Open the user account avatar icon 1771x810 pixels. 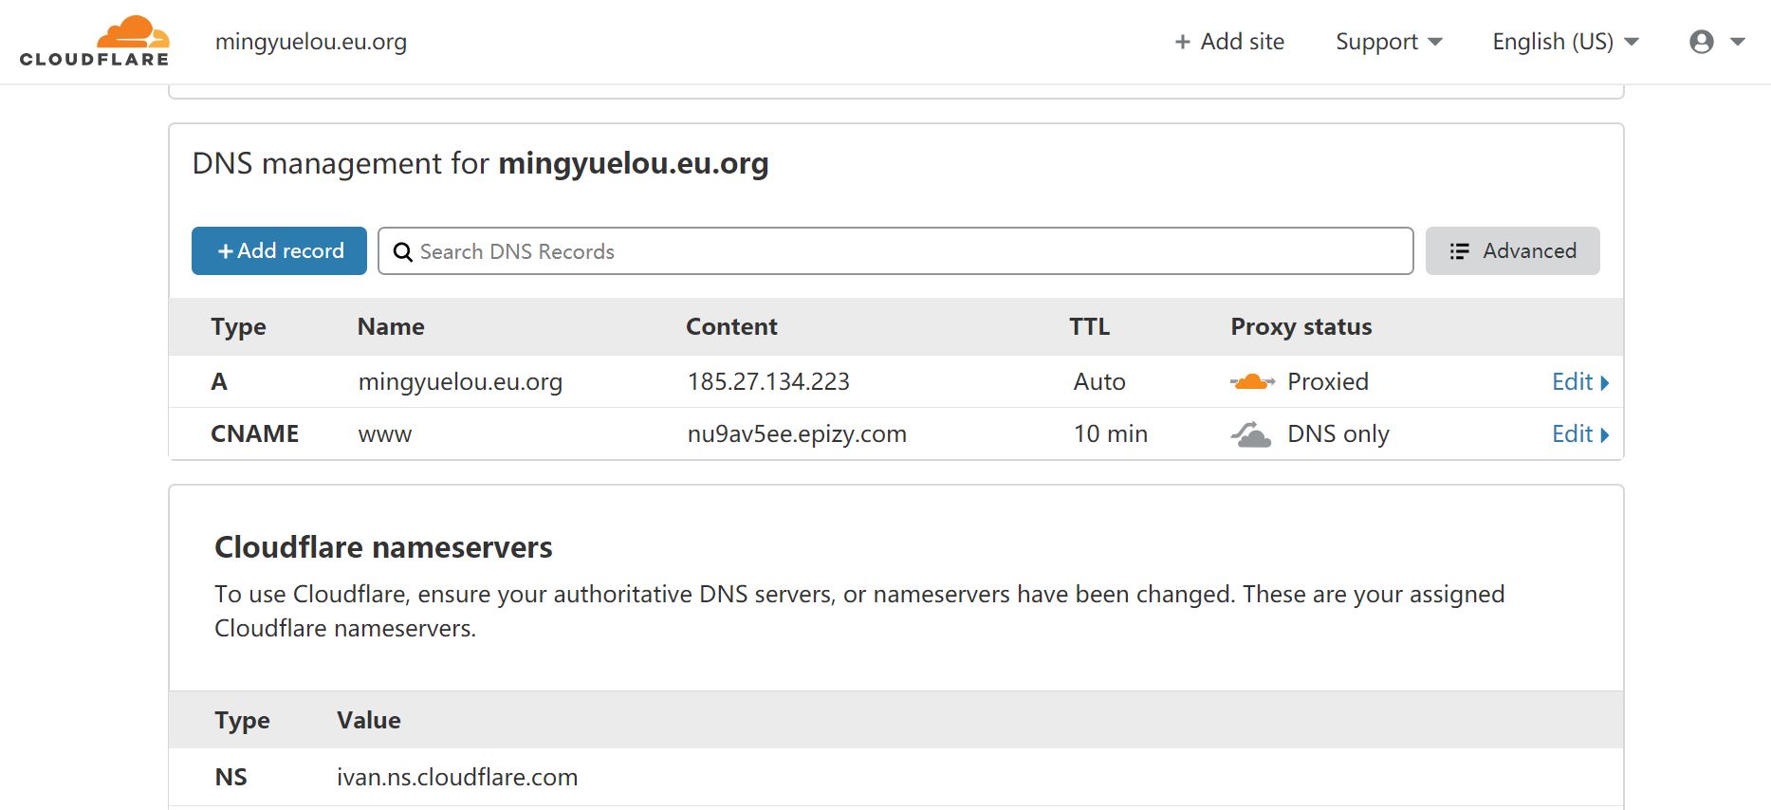coord(1702,42)
